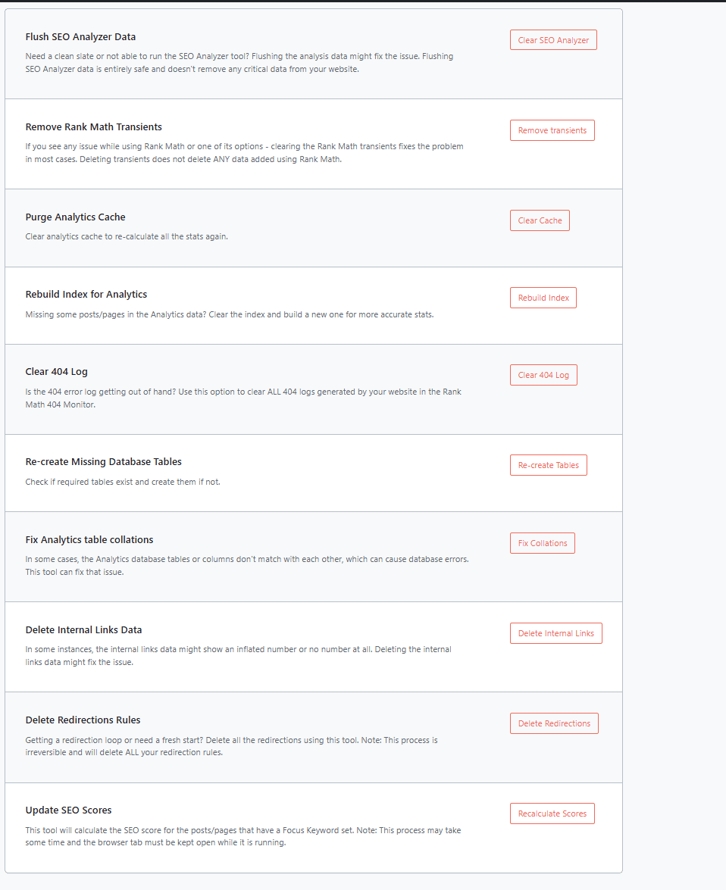Click the Clear 404 Log button

(543, 375)
